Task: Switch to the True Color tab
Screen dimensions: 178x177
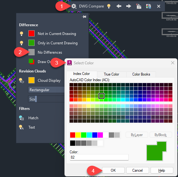Action: point(112,74)
